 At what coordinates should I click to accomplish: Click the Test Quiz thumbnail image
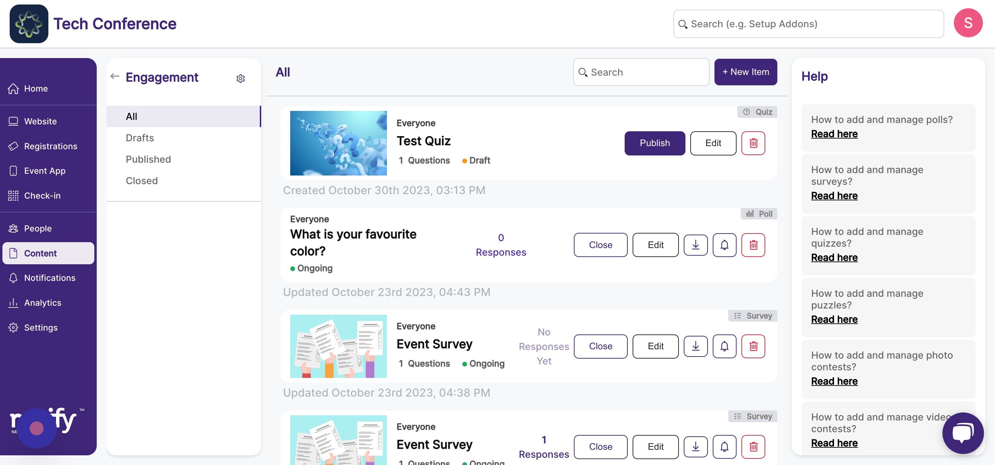click(x=338, y=143)
